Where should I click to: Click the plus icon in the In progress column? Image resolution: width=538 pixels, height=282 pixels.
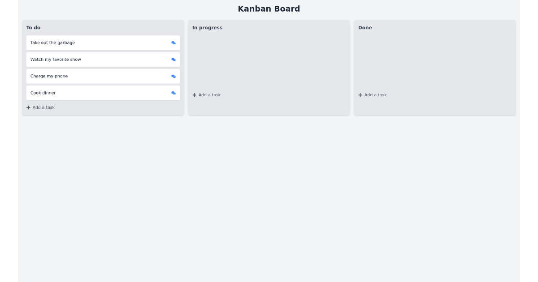pos(194,94)
